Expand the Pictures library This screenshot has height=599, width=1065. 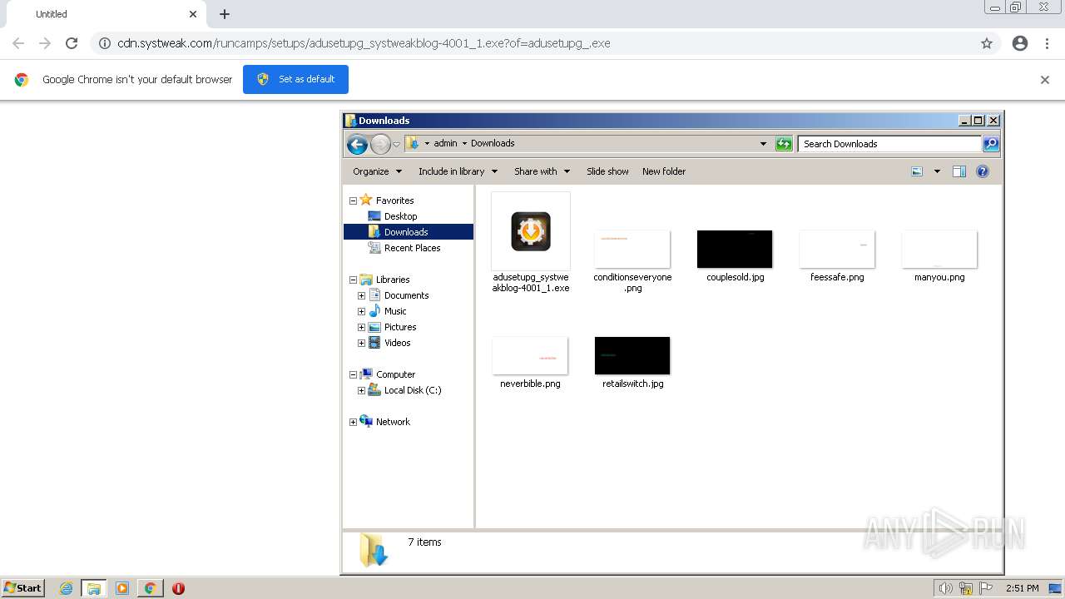coord(361,327)
